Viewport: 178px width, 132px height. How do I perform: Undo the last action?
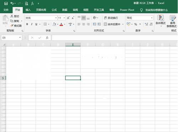(12, 4)
